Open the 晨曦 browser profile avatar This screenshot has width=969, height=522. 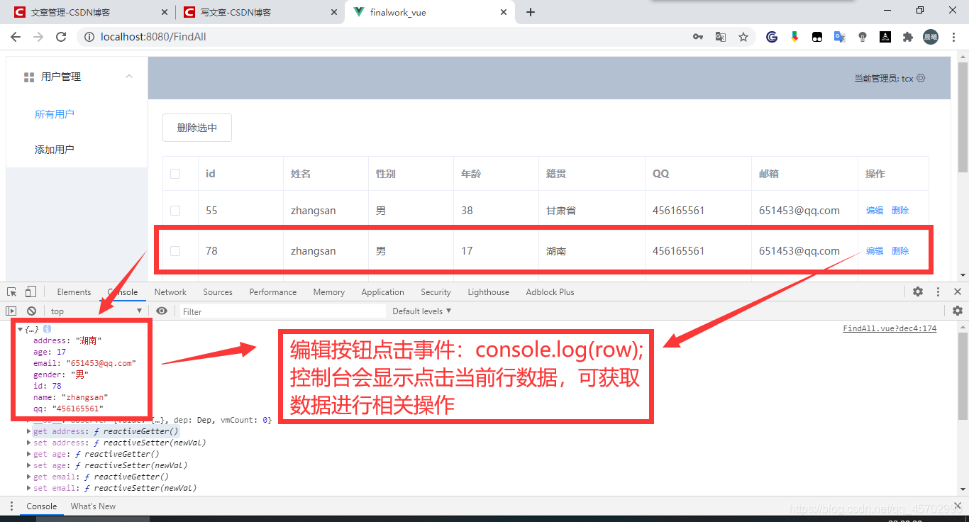pyautogui.click(x=930, y=36)
